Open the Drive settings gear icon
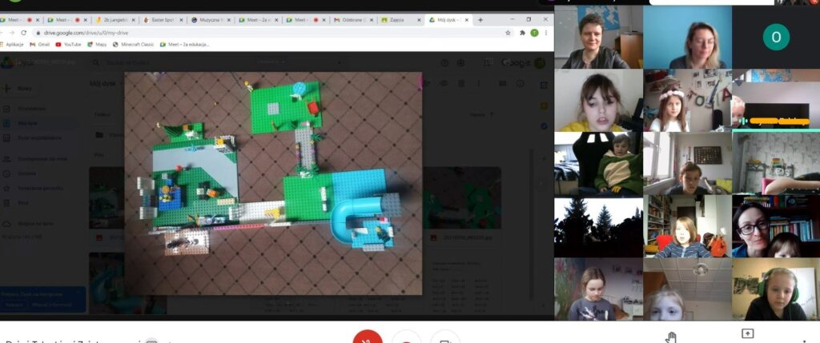Image resolution: width=820 pixels, height=343 pixels. (x=460, y=62)
